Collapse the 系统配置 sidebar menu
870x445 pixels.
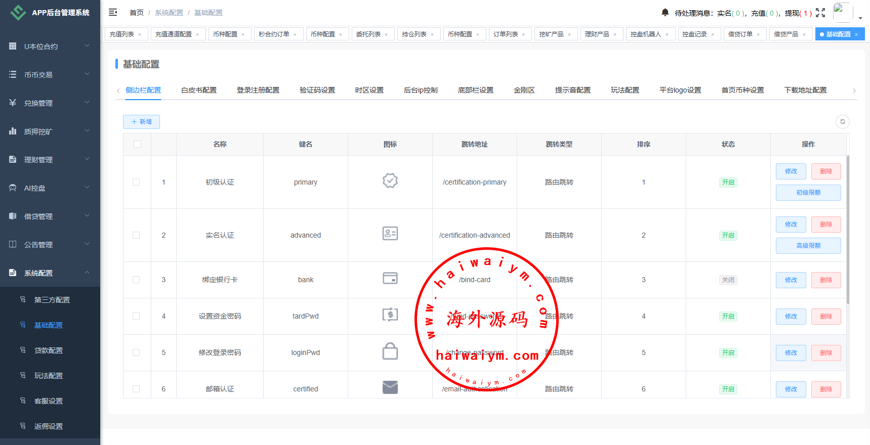(x=50, y=273)
